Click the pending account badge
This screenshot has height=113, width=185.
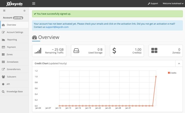coord(18,18)
